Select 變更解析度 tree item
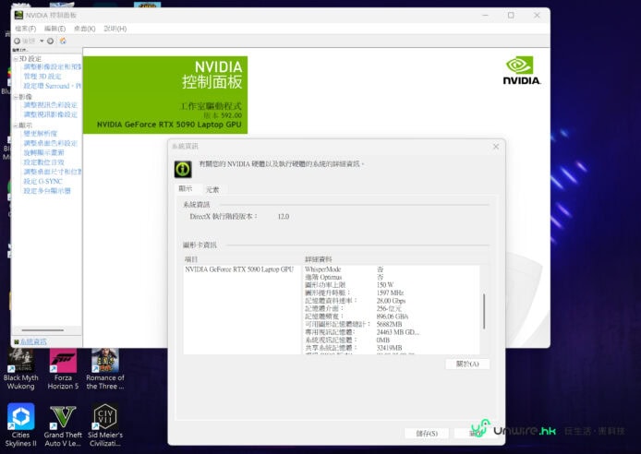The width and height of the screenshot is (641, 454). [x=41, y=134]
